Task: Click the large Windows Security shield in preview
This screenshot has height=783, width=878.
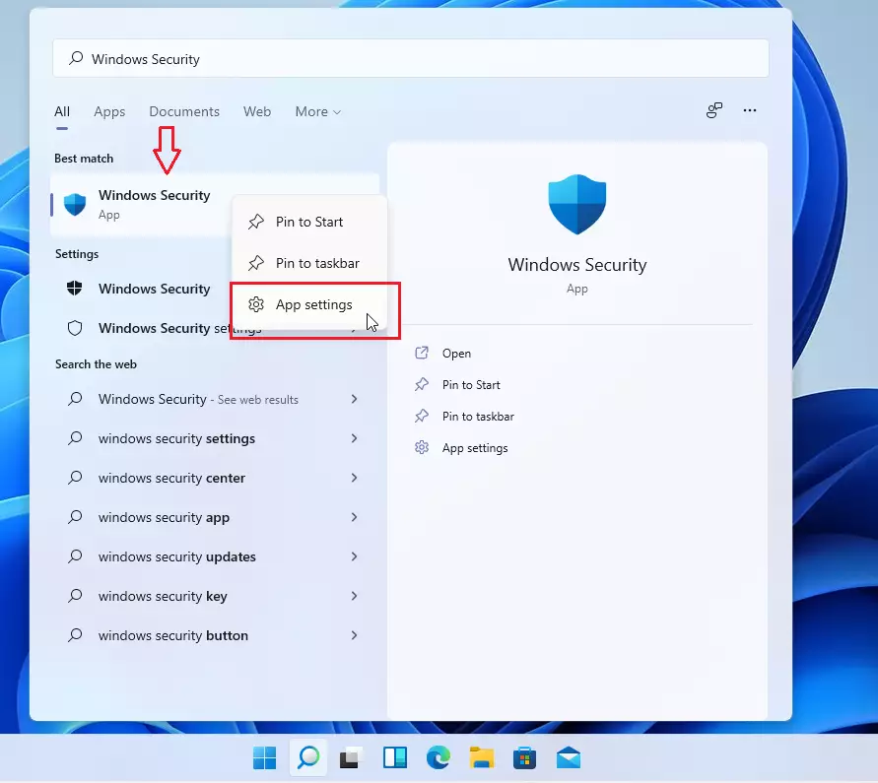Action: click(576, 204)
